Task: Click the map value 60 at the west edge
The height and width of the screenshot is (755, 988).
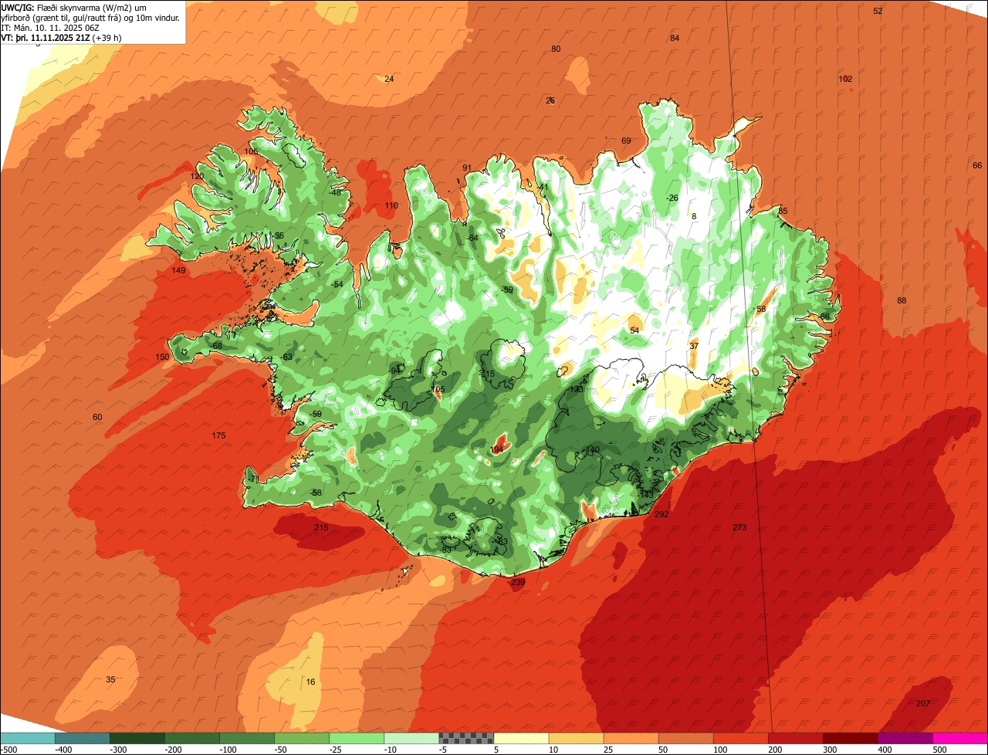Action: pos(97,417)
